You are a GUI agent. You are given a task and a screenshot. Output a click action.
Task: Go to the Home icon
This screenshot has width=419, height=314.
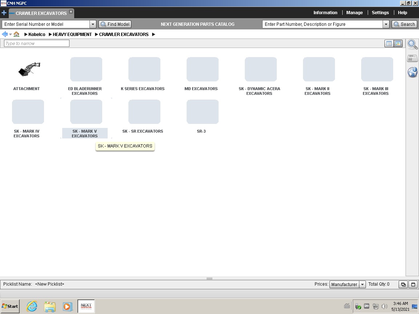coord(16,34)
